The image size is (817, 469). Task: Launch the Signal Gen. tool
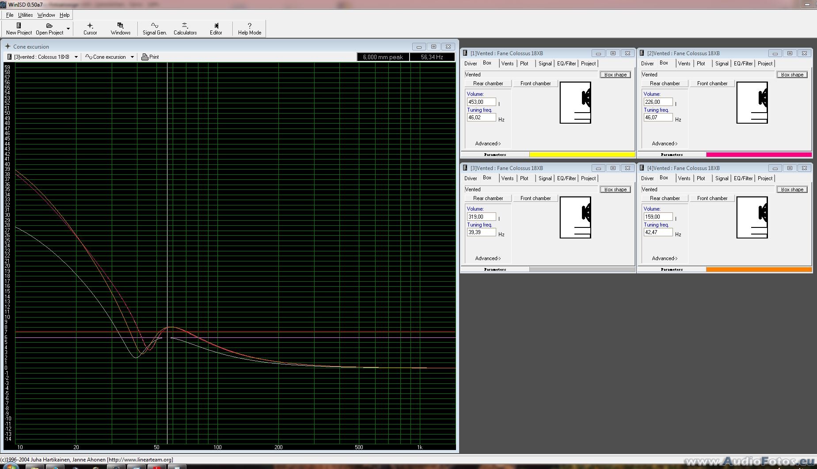[154, 26]
